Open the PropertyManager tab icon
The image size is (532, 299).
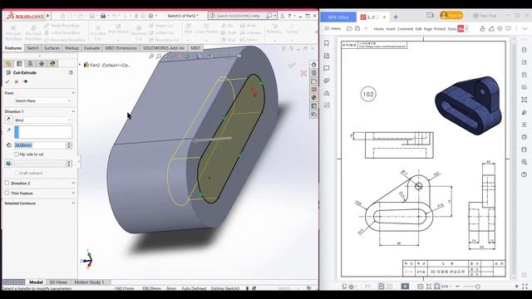coord(19,64)
